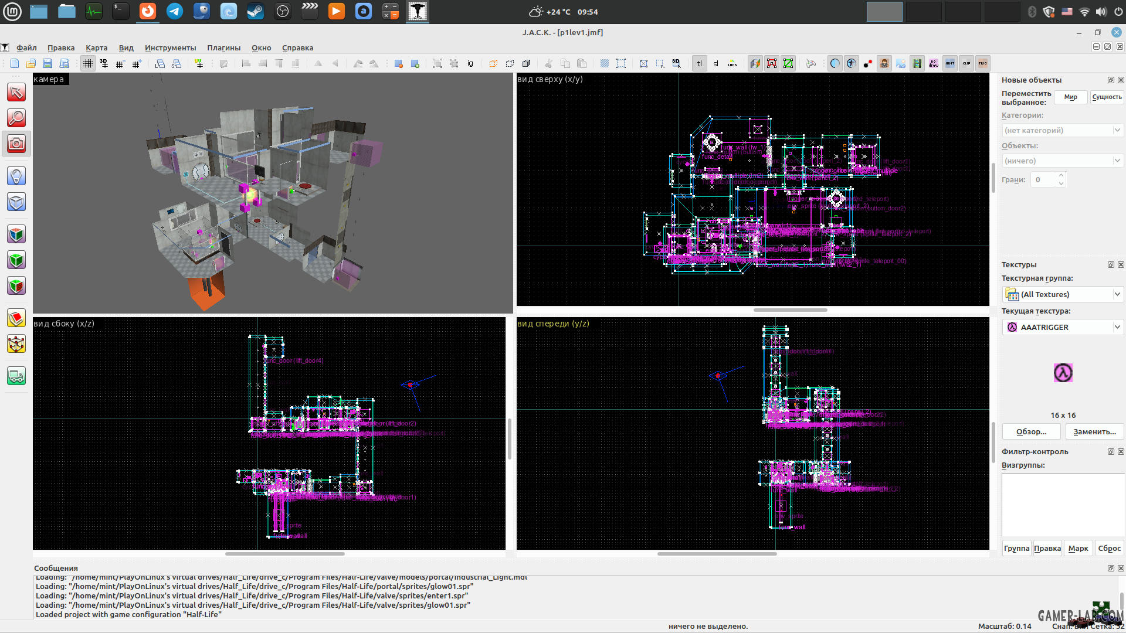The image size is (1126, 633).
Task: Increment the Грани spinner value
Action: pos(1061,176)
